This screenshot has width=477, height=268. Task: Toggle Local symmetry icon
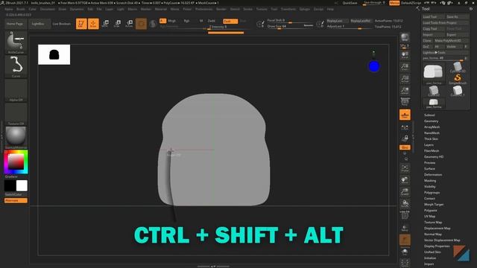[x=405, y=128]
